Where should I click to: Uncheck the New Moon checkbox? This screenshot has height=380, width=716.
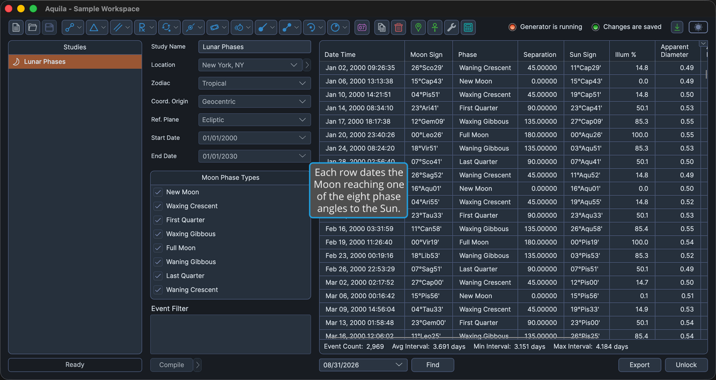[x=158, y=192]
